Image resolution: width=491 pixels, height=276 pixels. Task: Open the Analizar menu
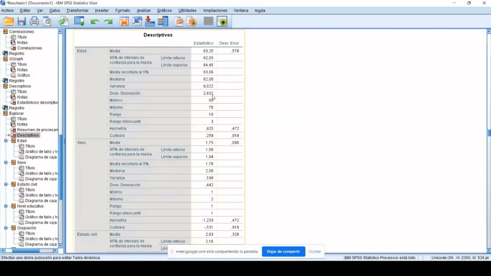[144, 10]
